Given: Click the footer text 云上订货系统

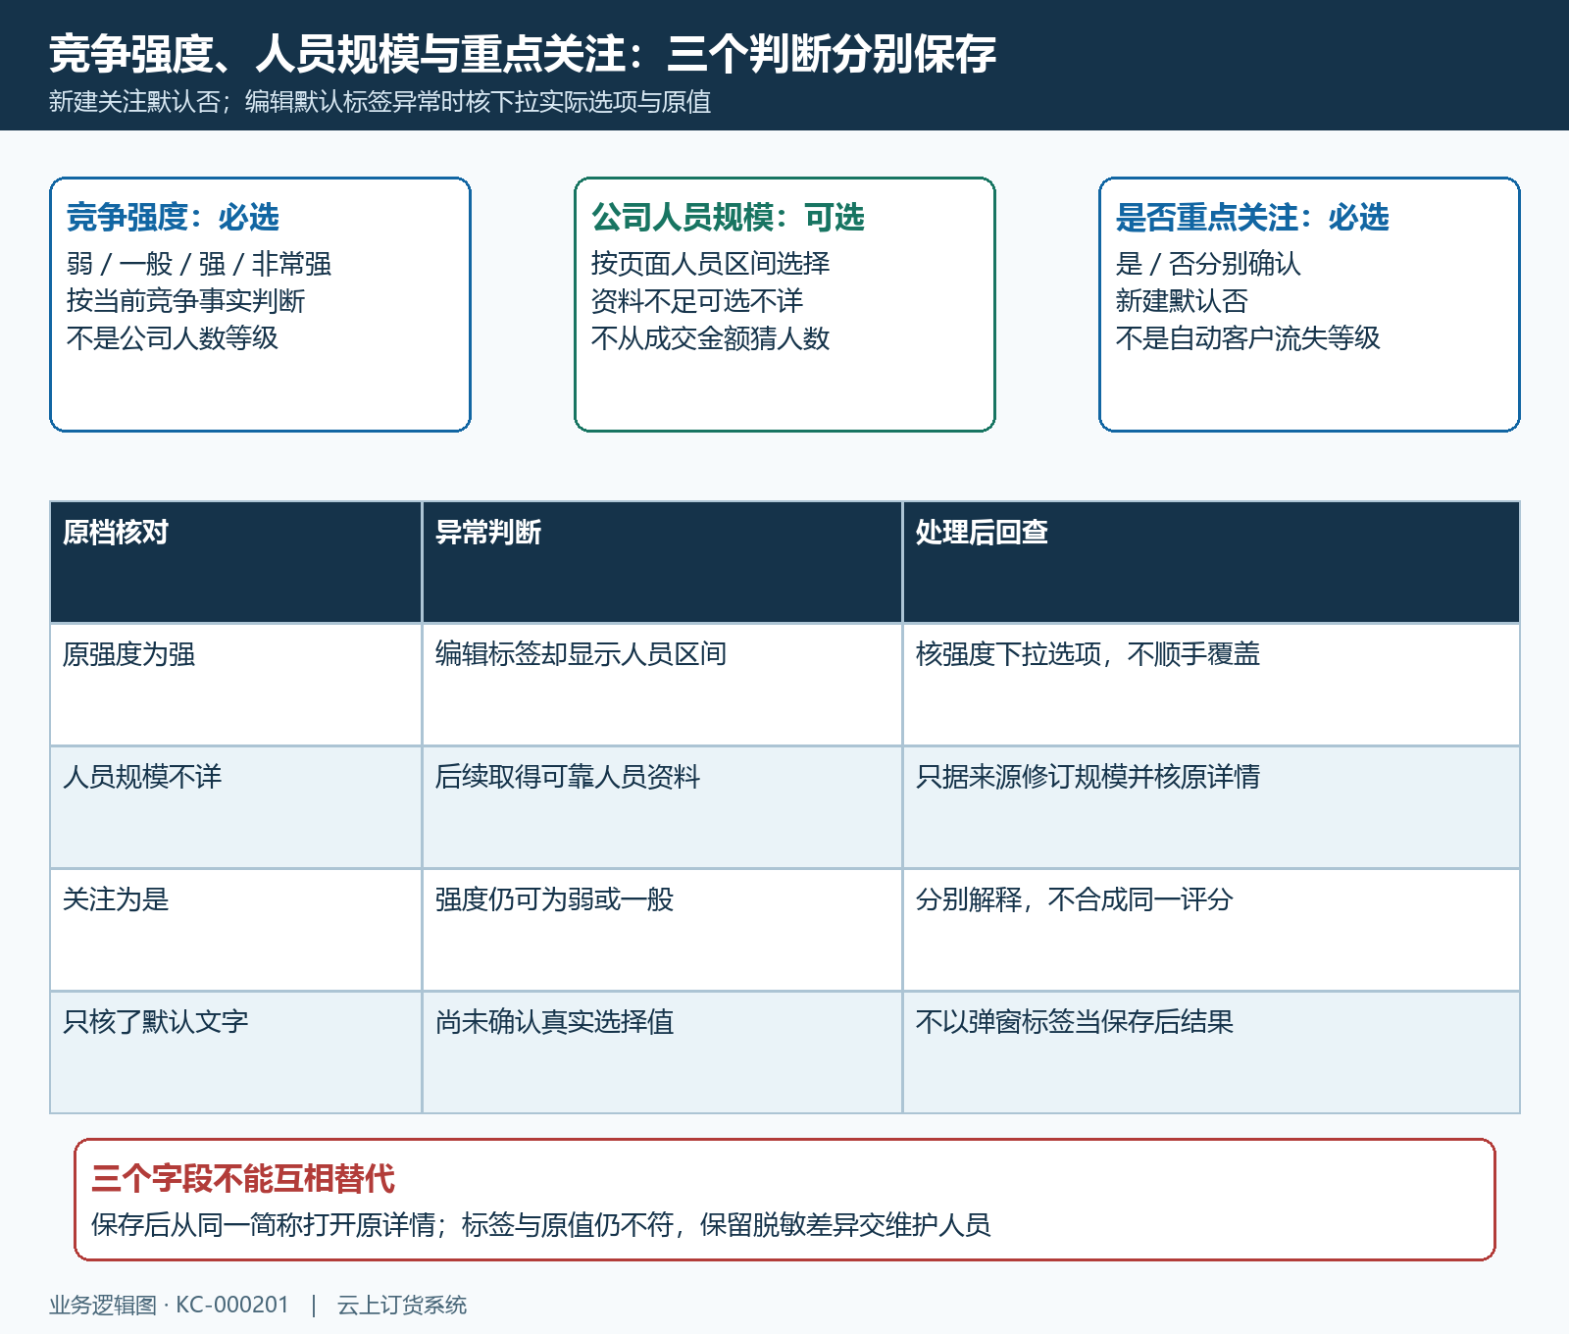Looking at the screenshot, I should tap(402, 1306).
